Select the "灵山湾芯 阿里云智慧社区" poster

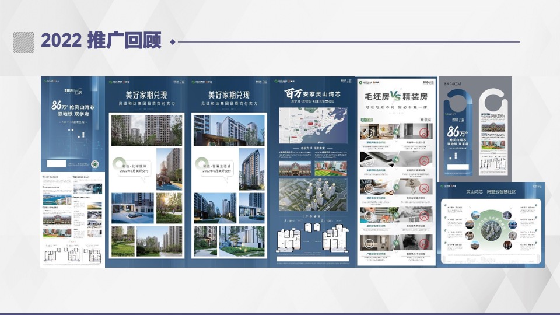tap(491, 225)
